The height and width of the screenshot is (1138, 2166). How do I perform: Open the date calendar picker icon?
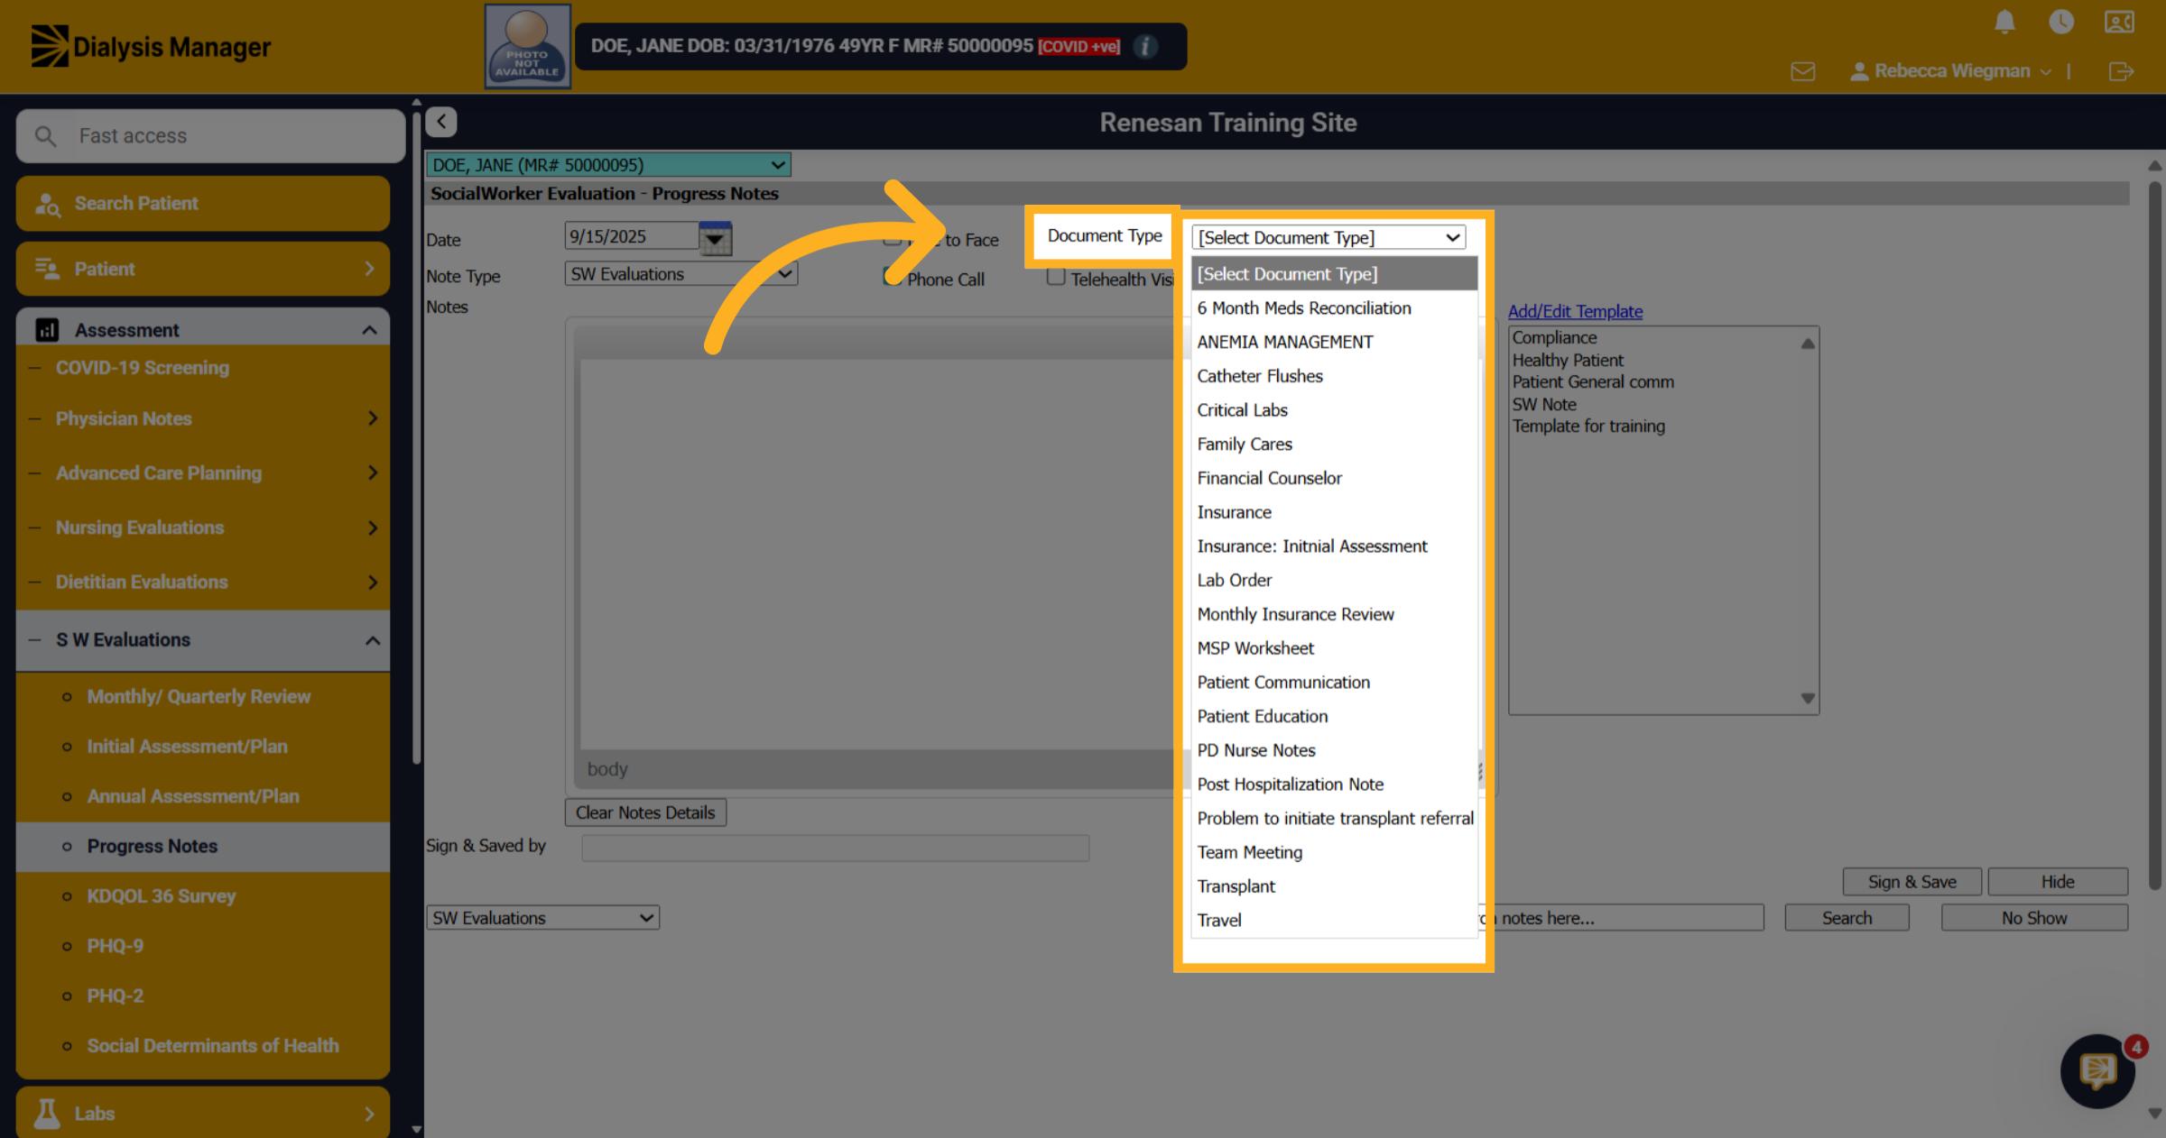715,238
